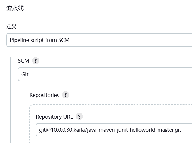Click the Repository URL help icon

79,117
